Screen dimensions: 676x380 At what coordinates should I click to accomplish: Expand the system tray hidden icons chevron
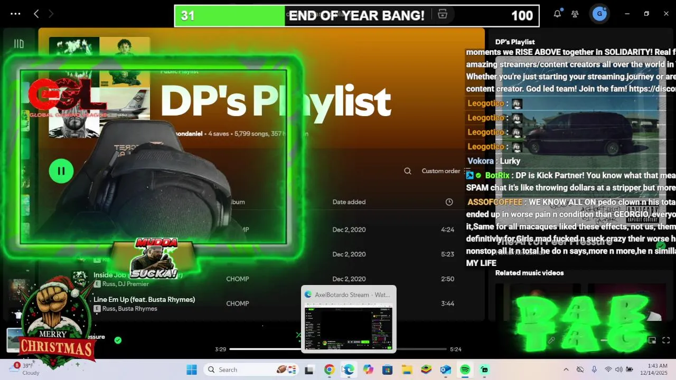click(x=566, y=369)
